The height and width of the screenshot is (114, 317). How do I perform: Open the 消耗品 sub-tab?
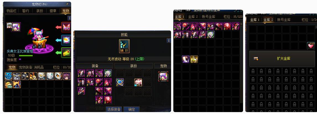pos(38,67)
